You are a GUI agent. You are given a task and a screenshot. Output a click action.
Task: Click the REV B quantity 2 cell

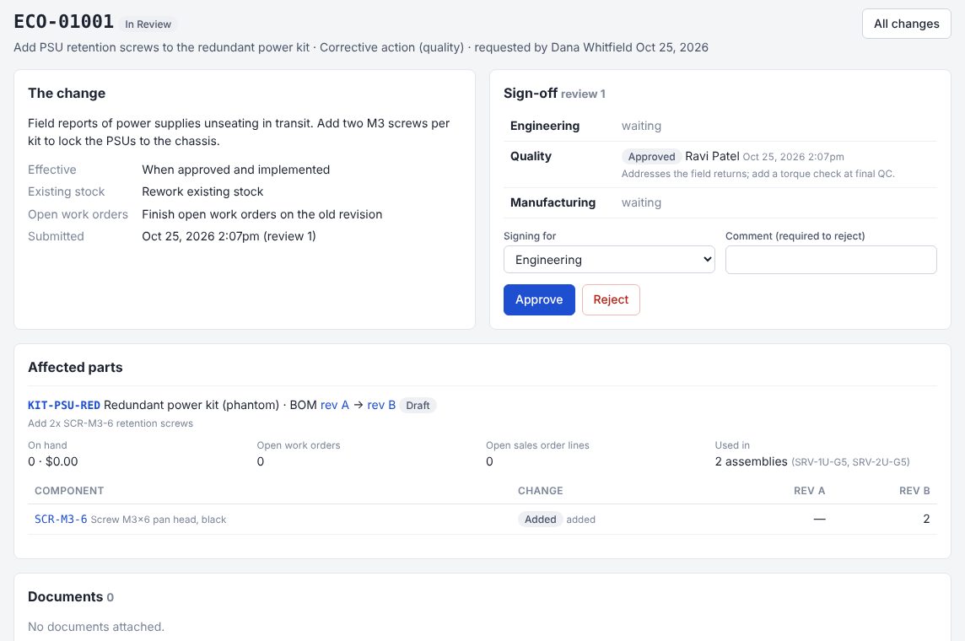[x=926, y=520]
